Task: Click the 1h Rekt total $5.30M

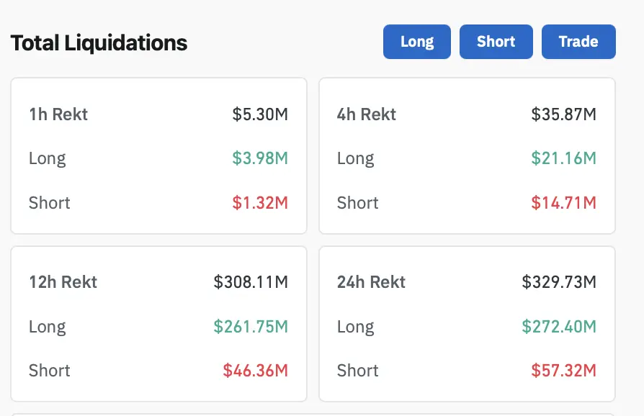Action: point(260,114)
